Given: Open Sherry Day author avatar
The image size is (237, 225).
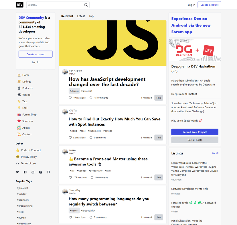Looking at the screenshot, I should (x=65, y=192).
